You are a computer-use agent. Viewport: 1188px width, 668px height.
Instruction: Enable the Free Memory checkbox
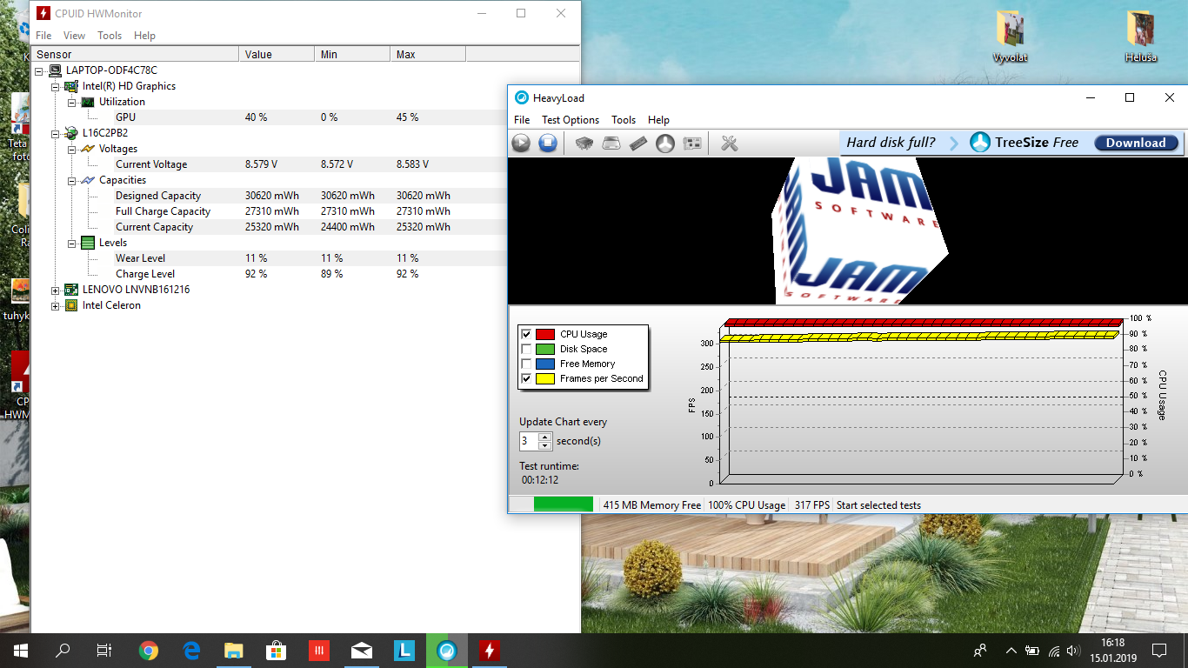[525, 364]
